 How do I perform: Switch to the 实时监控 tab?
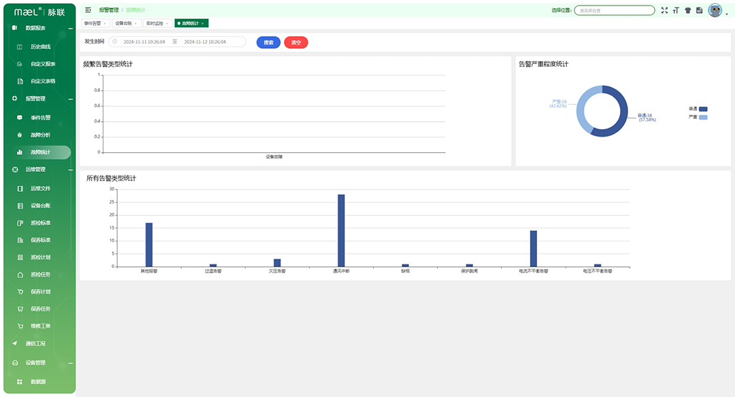[154, 23]
